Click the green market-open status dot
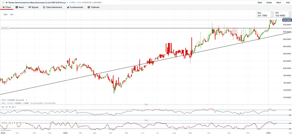The width and height of the screenshot is (292, 134). coord(7,3)
